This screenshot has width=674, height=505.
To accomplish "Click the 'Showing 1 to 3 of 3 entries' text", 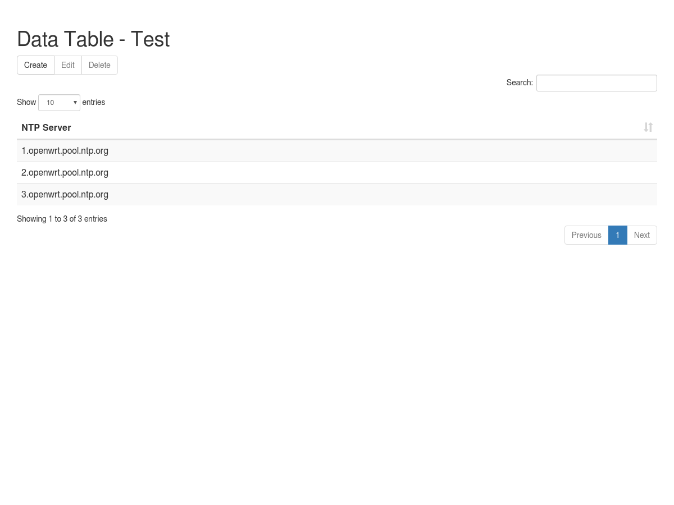I will [62, 219].
